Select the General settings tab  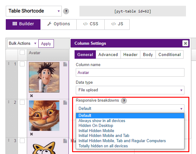[x=85, y=54]
